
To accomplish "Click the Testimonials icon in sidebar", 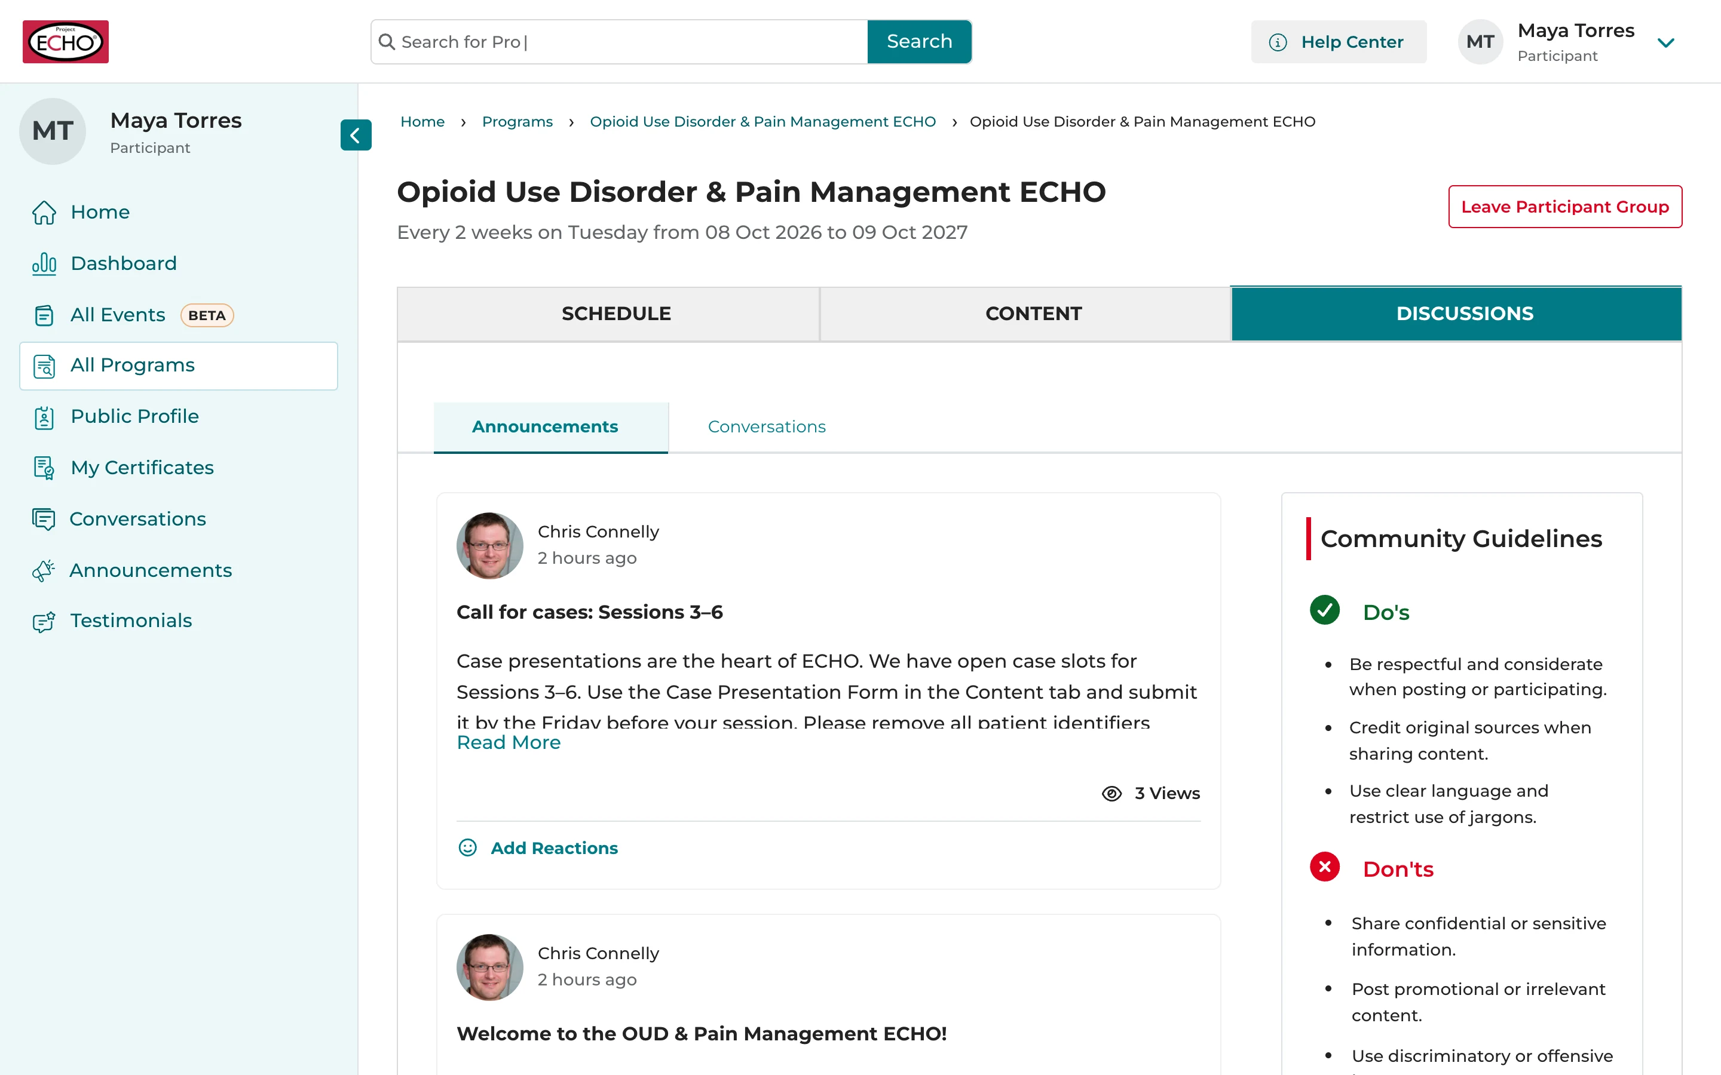I will [44, 621].
